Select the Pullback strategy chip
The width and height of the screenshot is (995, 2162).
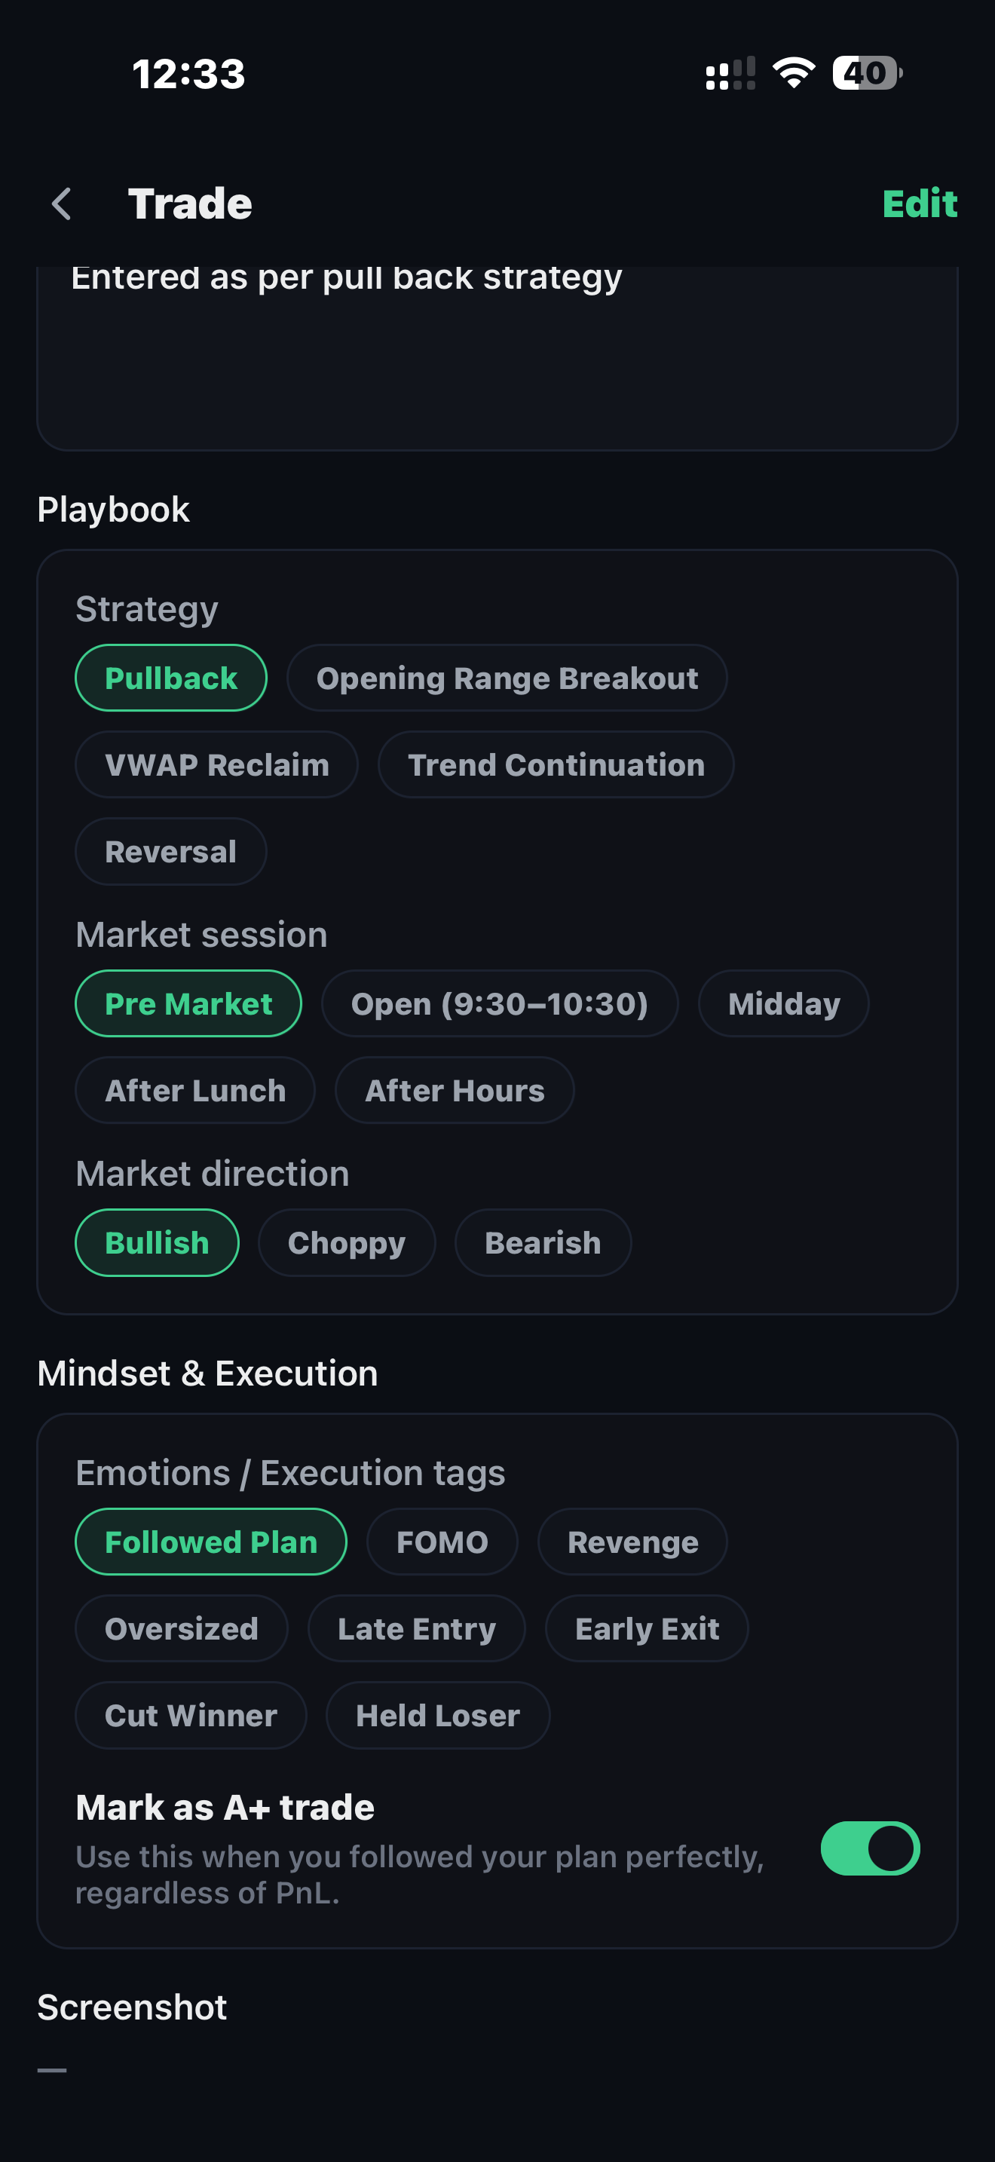point(171,678)
